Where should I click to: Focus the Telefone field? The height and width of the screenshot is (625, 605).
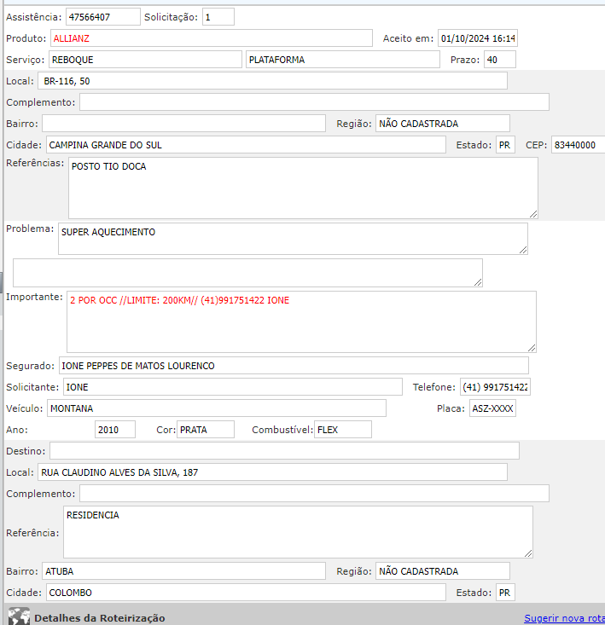(495, 387)
